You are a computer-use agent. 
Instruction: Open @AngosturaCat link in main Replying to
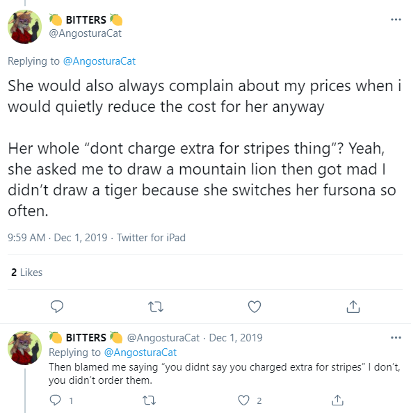[99, 61]
